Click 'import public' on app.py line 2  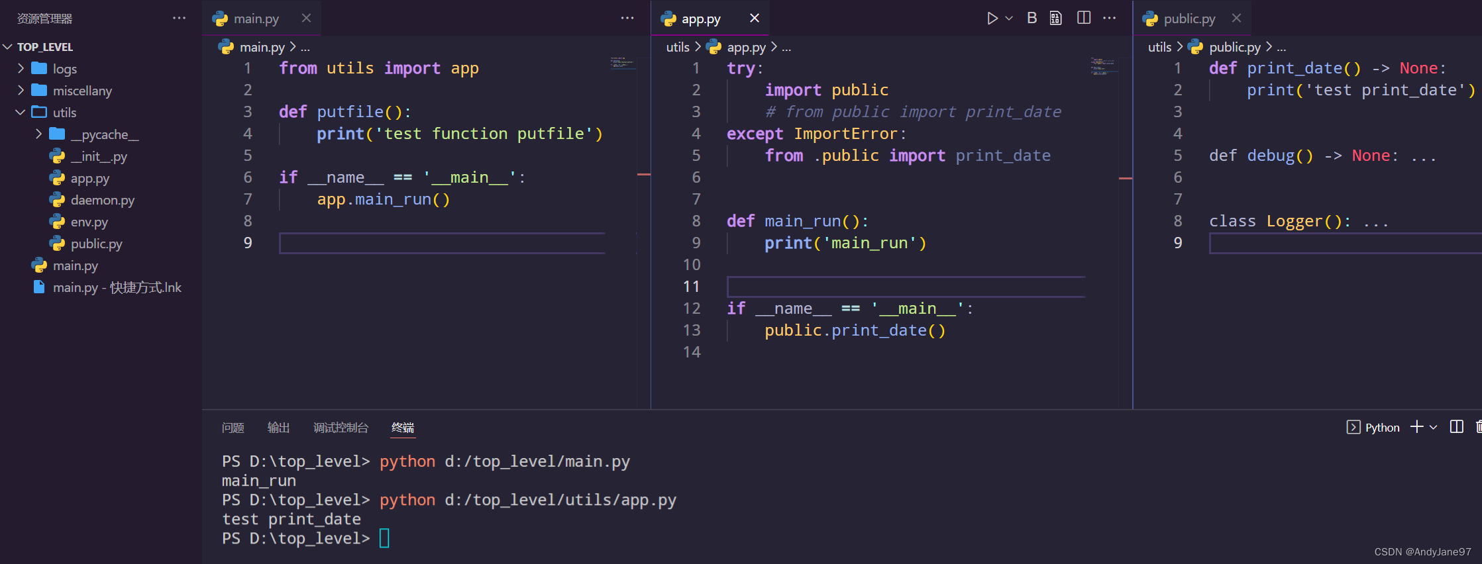pyautogui.click(x=826, y=90)
